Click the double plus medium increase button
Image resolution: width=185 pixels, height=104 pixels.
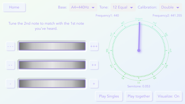pos(94,65)
